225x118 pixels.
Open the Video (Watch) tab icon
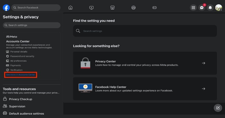point(91,7)
